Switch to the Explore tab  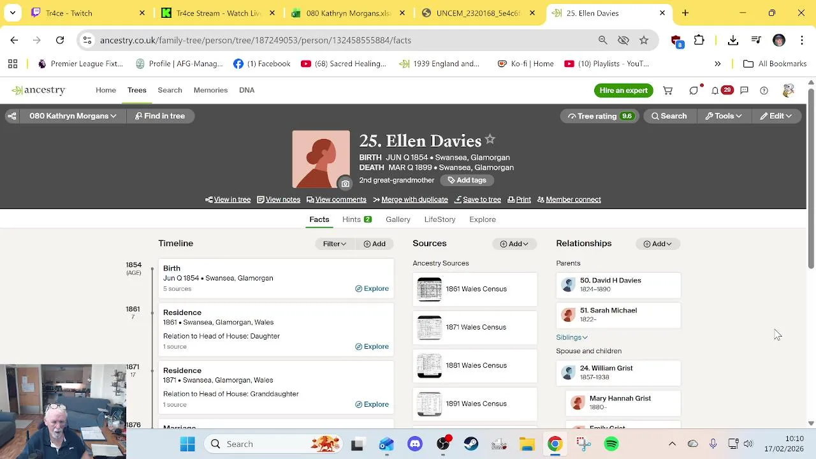[x=483, y=219]
